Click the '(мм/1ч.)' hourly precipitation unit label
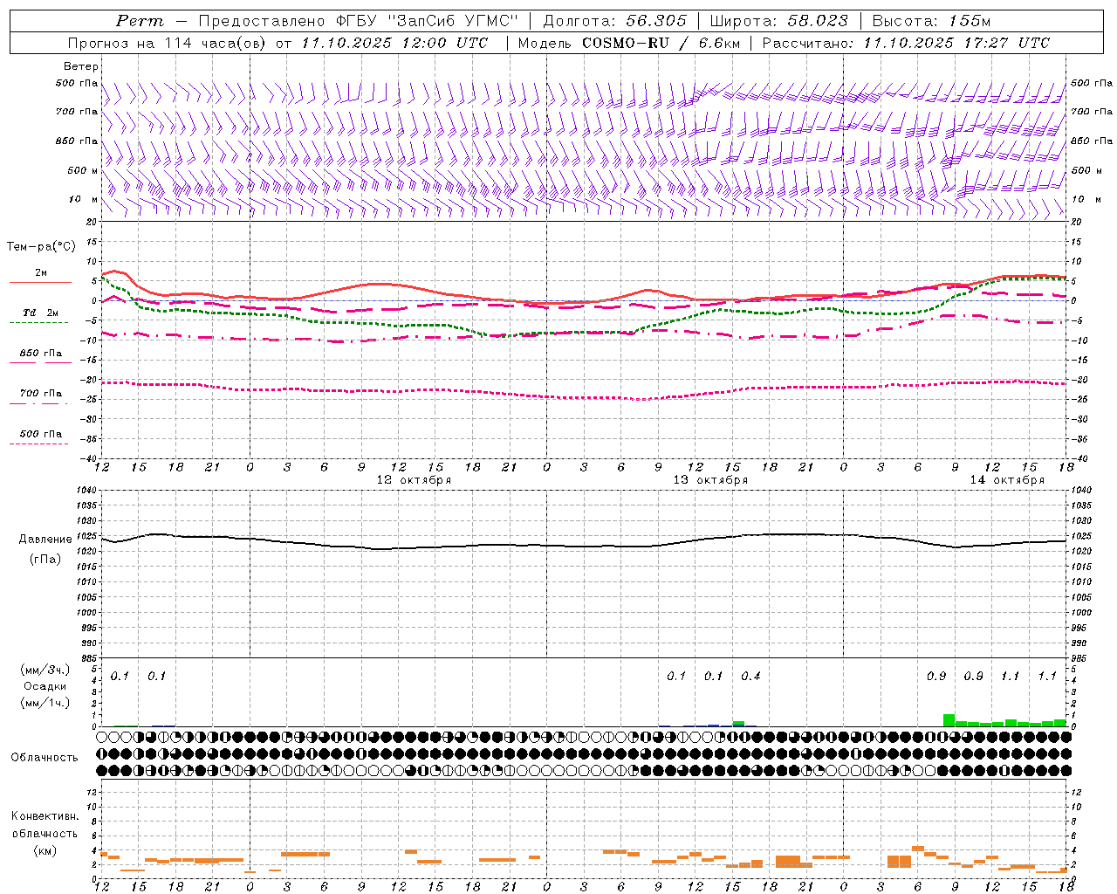The height and width of the screenshot is (894, 1117). pos(45,703)
